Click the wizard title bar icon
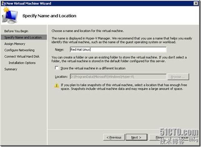Viewport: 201px width, 147px height. (x=3, y=3)
